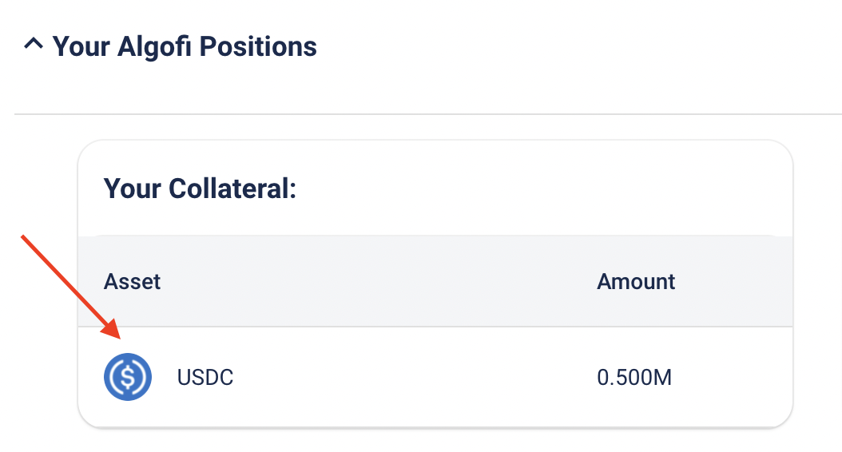Click the white dollar sign inside the USDC logo
842x452 pixels.
tap(128, 377)
